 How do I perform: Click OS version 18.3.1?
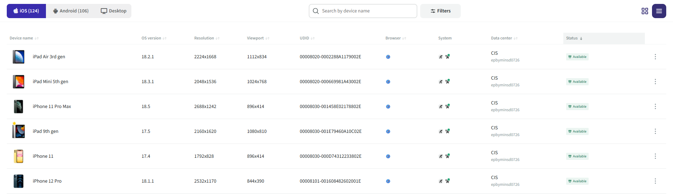click(147, 82)
